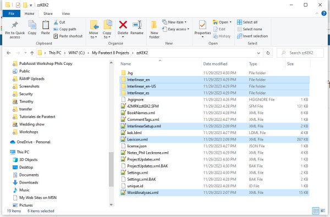This screenshot has width=330, height=217.
Task: Click Select none
Action: [x=250, y=29]
